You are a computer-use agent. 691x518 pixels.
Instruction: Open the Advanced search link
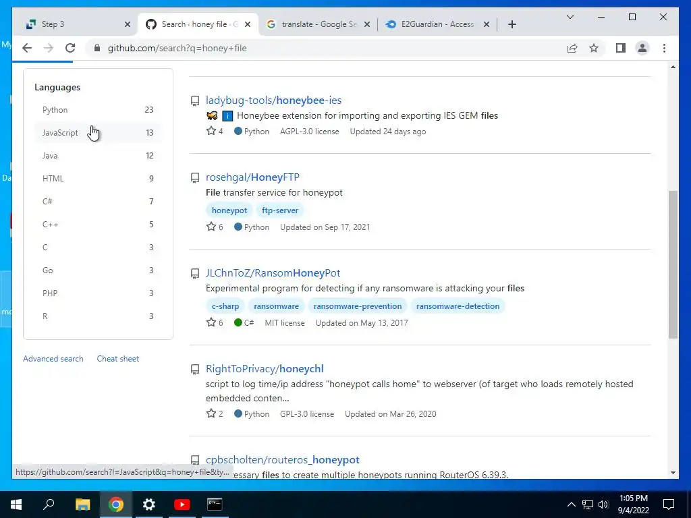(x=53, y=359)
